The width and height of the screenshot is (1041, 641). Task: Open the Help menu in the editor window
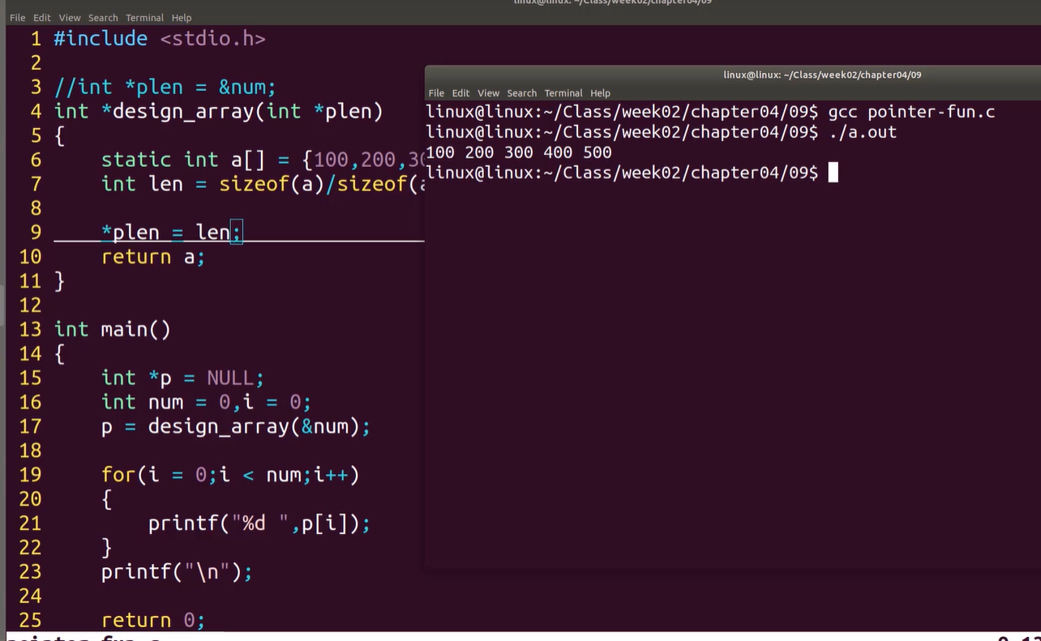click(x=182, y=18)
